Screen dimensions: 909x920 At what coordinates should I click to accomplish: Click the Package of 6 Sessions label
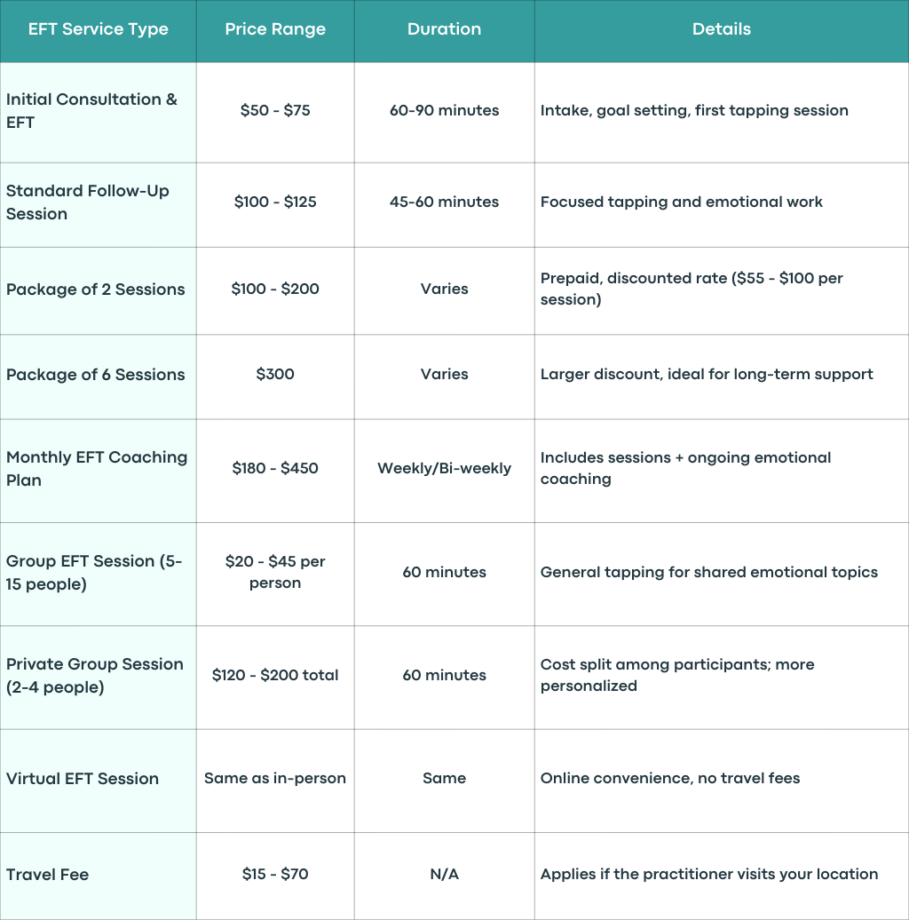[96, 375]
